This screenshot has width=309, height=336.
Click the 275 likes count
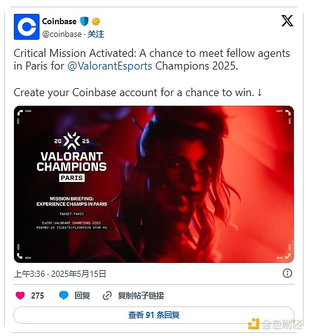[37, 296]
